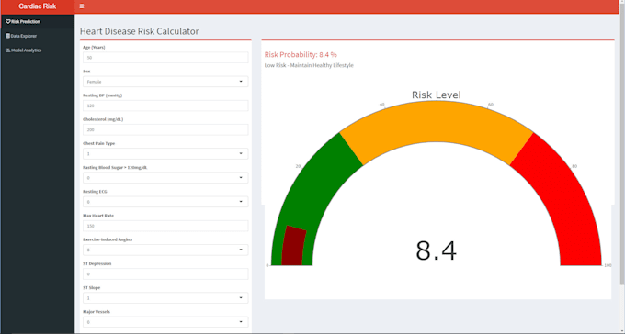Open the Risk Prediction tab
Screen dimensions: 625x334
38,21
